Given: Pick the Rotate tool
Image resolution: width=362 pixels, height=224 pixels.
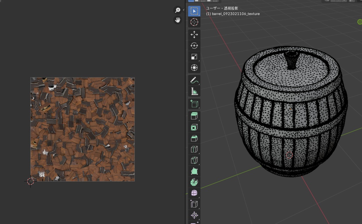Looking at the screenshot, I should [194, 46].
